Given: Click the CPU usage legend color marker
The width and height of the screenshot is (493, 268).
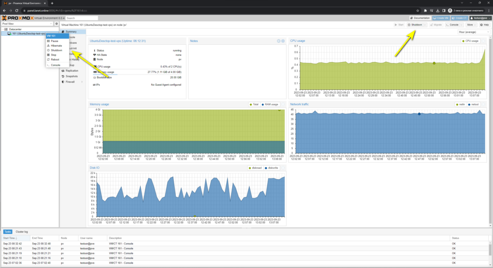Looking at the screenshot, I should pyautogui.click(x=464, y=41).
